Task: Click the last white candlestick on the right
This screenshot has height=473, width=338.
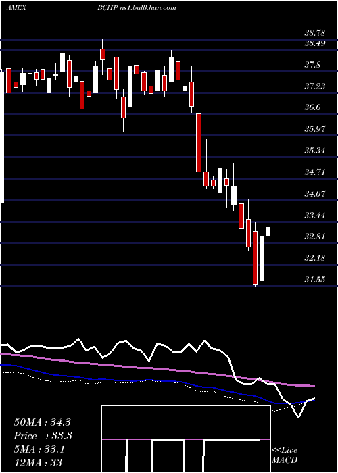Action: (x=268, y=231)
